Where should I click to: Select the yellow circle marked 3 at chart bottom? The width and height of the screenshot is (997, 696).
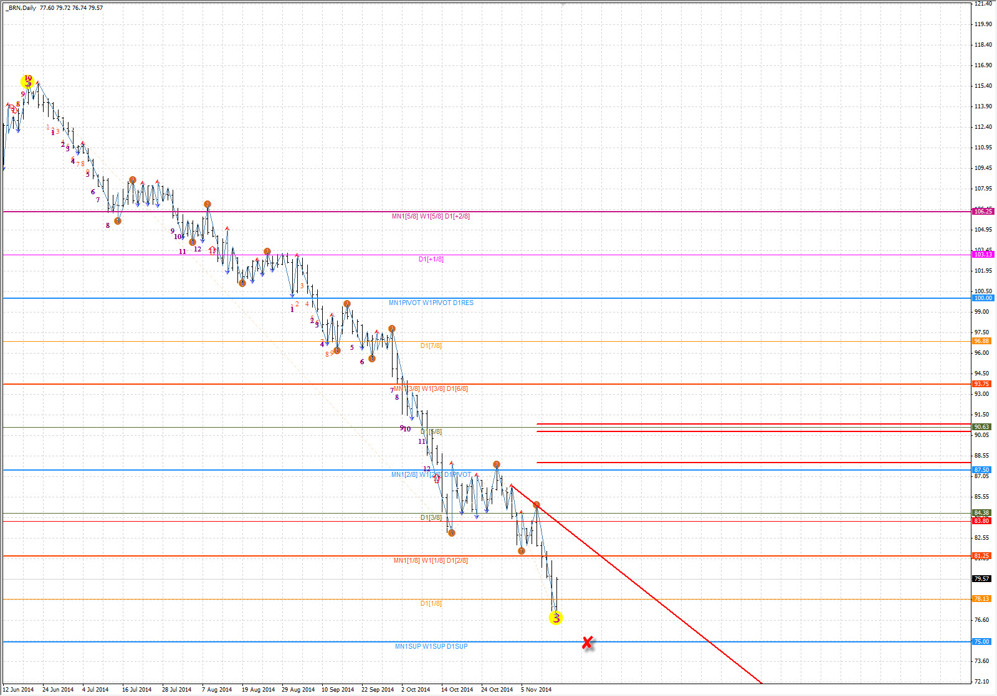(555, 618)
